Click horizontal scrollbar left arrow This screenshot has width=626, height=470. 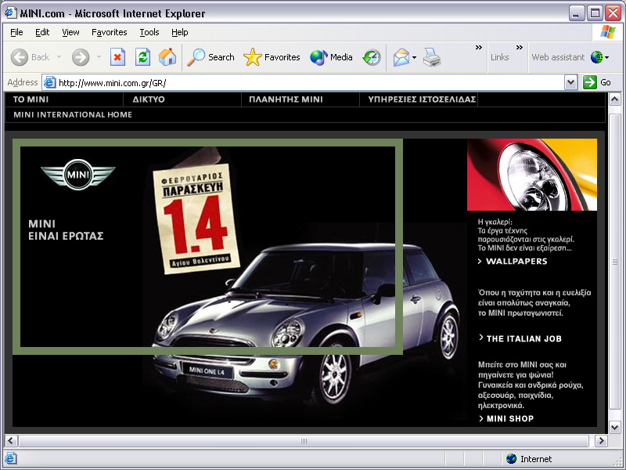11,441
